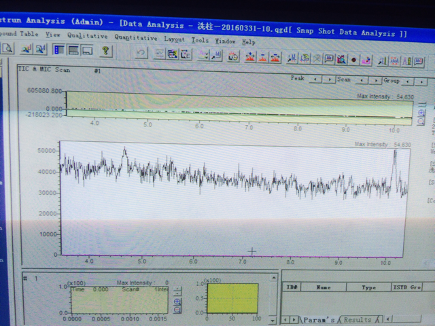Click the arrow-to-spectrum icon
This screenshot has height=326, width=435.
(216, 56)
